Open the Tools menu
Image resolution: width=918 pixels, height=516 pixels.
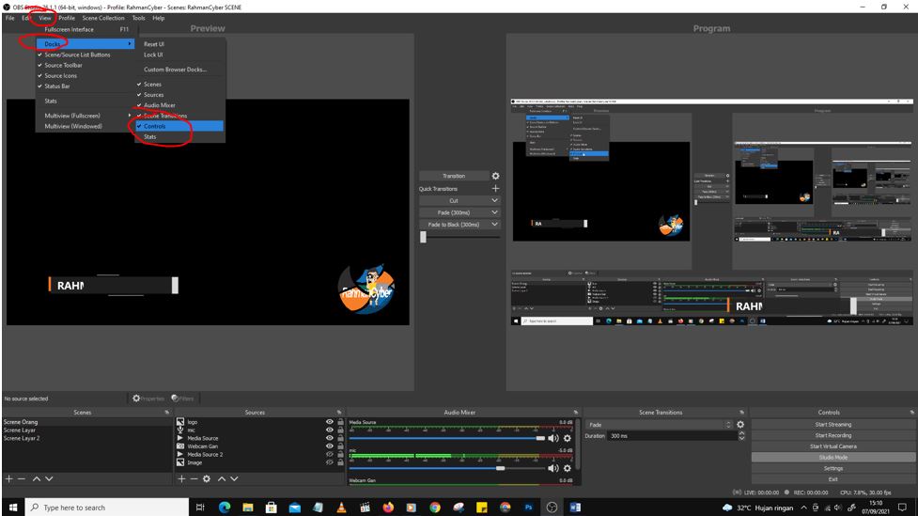(138, 18)
